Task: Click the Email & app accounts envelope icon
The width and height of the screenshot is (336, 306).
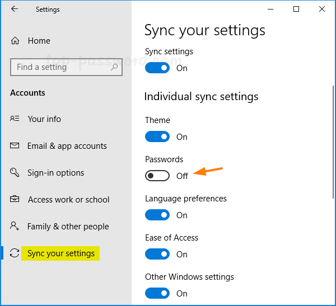Action: (15, 146)
